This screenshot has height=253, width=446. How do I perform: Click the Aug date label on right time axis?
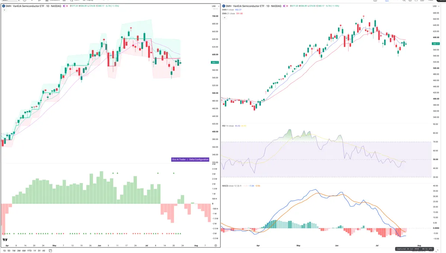[419, 246]
